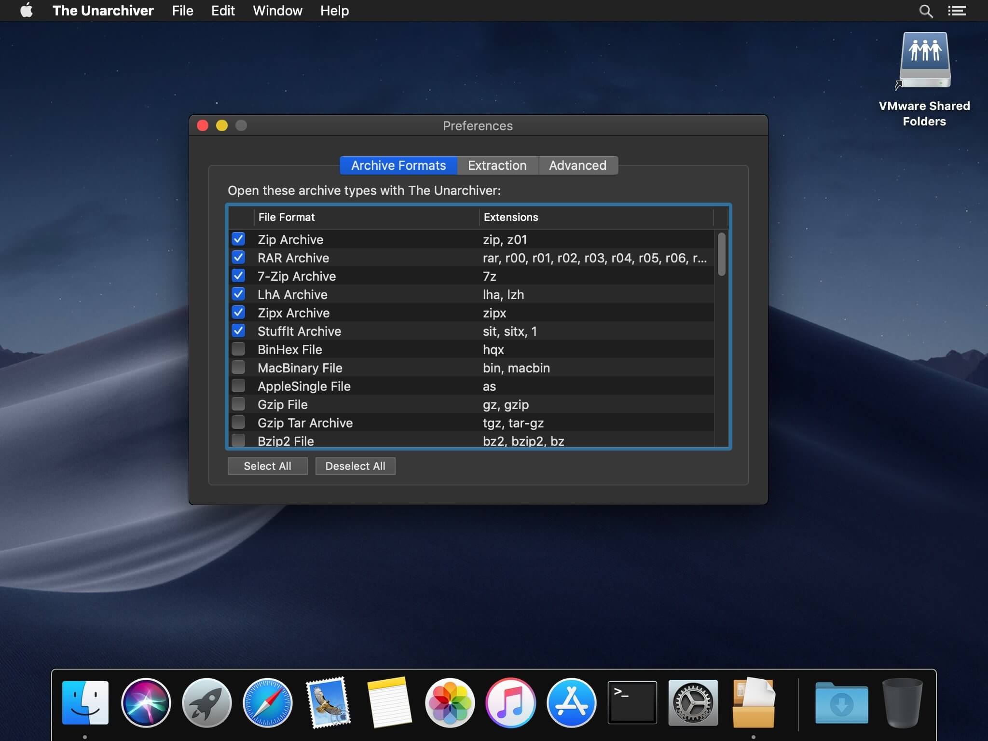Open the Apple menu

pos(27,10)
